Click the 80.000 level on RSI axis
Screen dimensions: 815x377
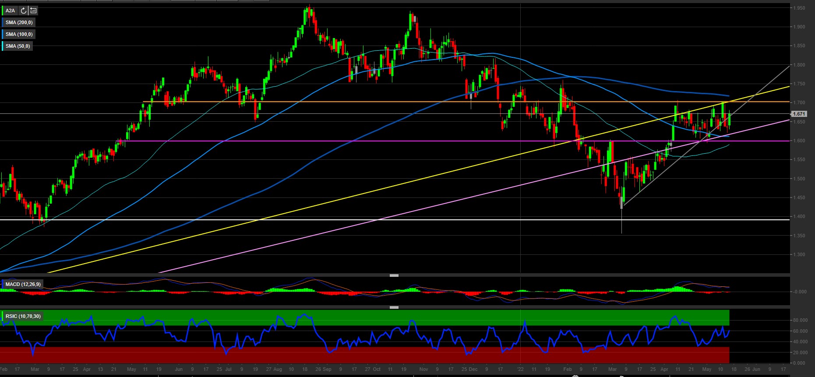point(800,320)
